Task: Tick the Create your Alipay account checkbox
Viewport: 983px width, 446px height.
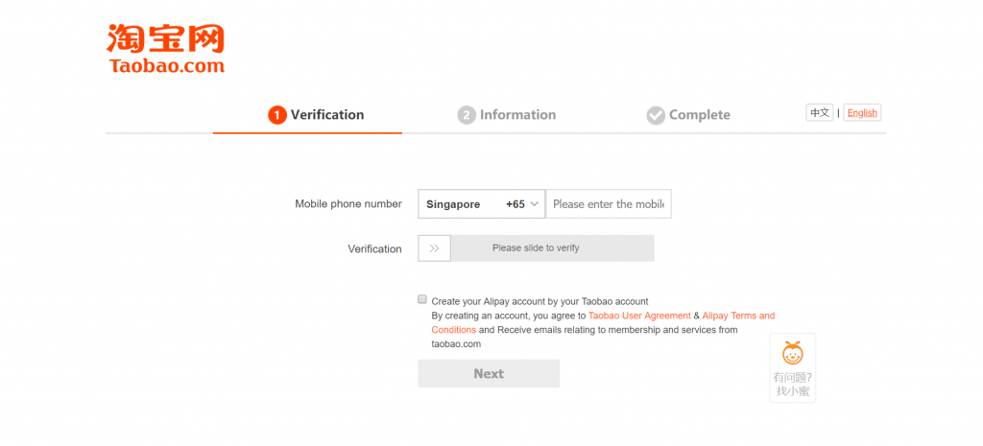Action: (422, 299)
